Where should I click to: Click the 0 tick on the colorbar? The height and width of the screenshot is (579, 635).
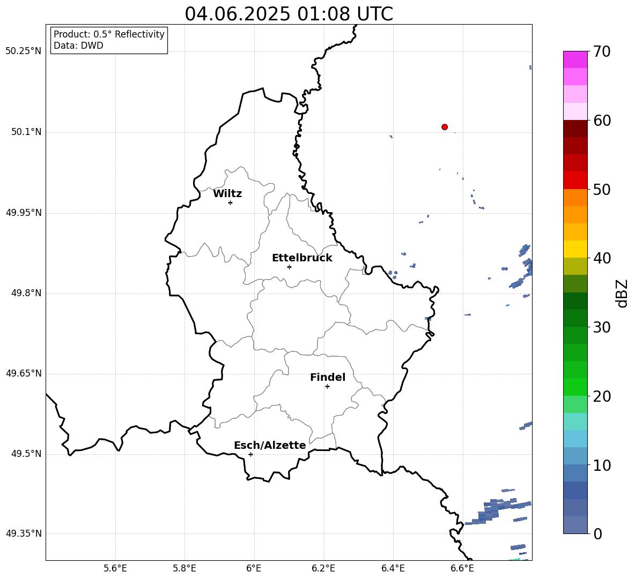tap(597, 533)
